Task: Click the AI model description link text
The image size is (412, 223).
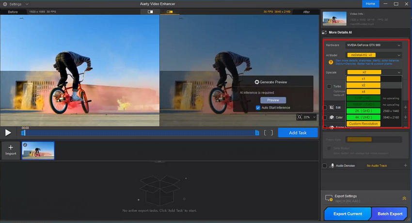Action: click(367, 62)
